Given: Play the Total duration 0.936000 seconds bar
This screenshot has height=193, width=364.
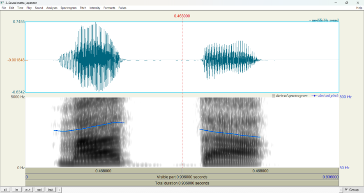Looking at the screenshot, I should [182, 183].
